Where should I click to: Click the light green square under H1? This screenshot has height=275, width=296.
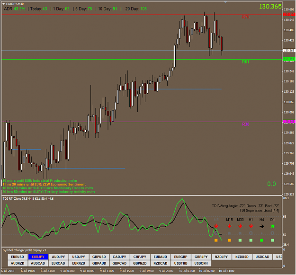[251, 240]
